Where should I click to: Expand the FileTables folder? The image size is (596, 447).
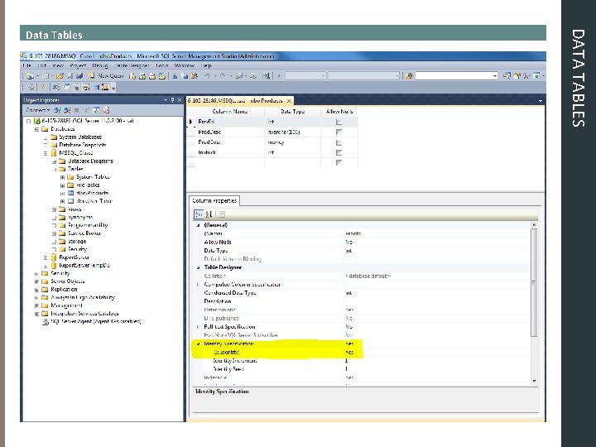tap(62, 185)
